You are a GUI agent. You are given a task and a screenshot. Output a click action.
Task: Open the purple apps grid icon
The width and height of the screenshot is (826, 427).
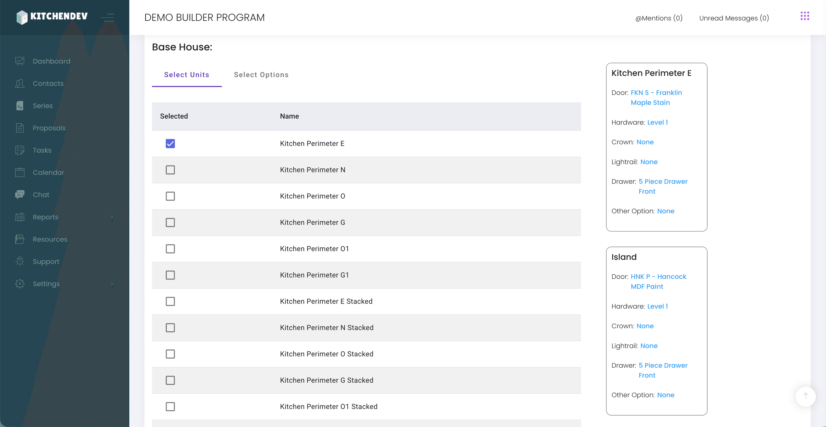click(x=805, y=16)
